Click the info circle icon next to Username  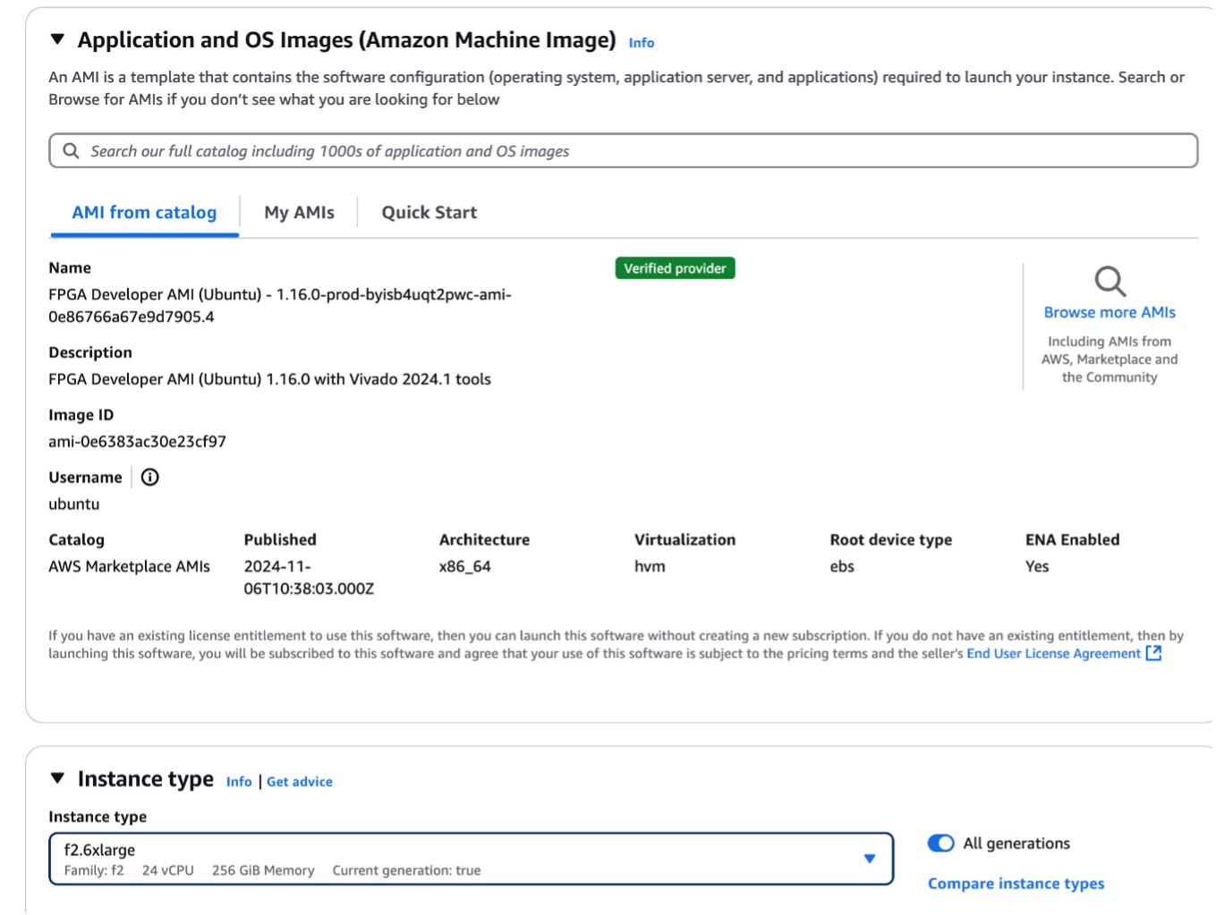(x=149, y=477)
